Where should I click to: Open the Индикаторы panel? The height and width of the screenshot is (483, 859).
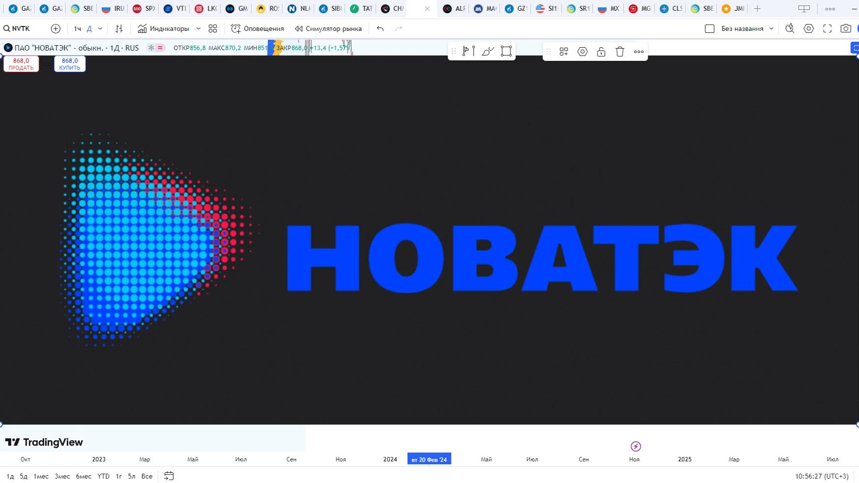coord(163,28)
